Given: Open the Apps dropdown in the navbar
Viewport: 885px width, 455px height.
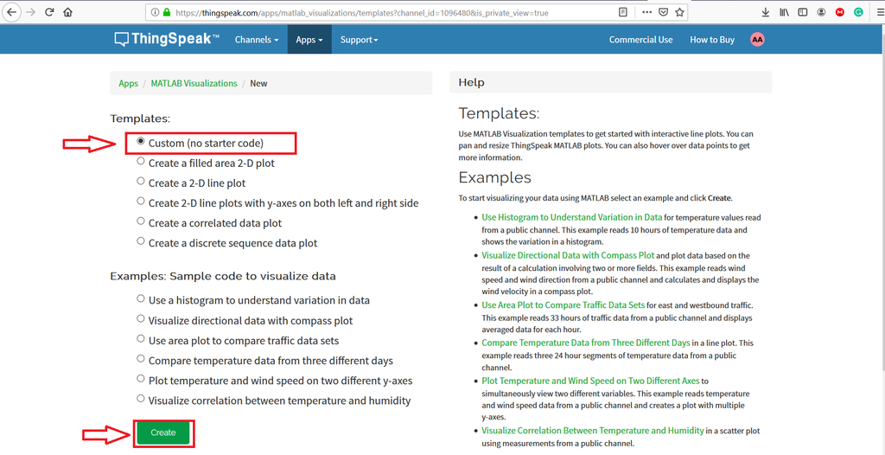Looking at the screenshot, I should 309,40.
